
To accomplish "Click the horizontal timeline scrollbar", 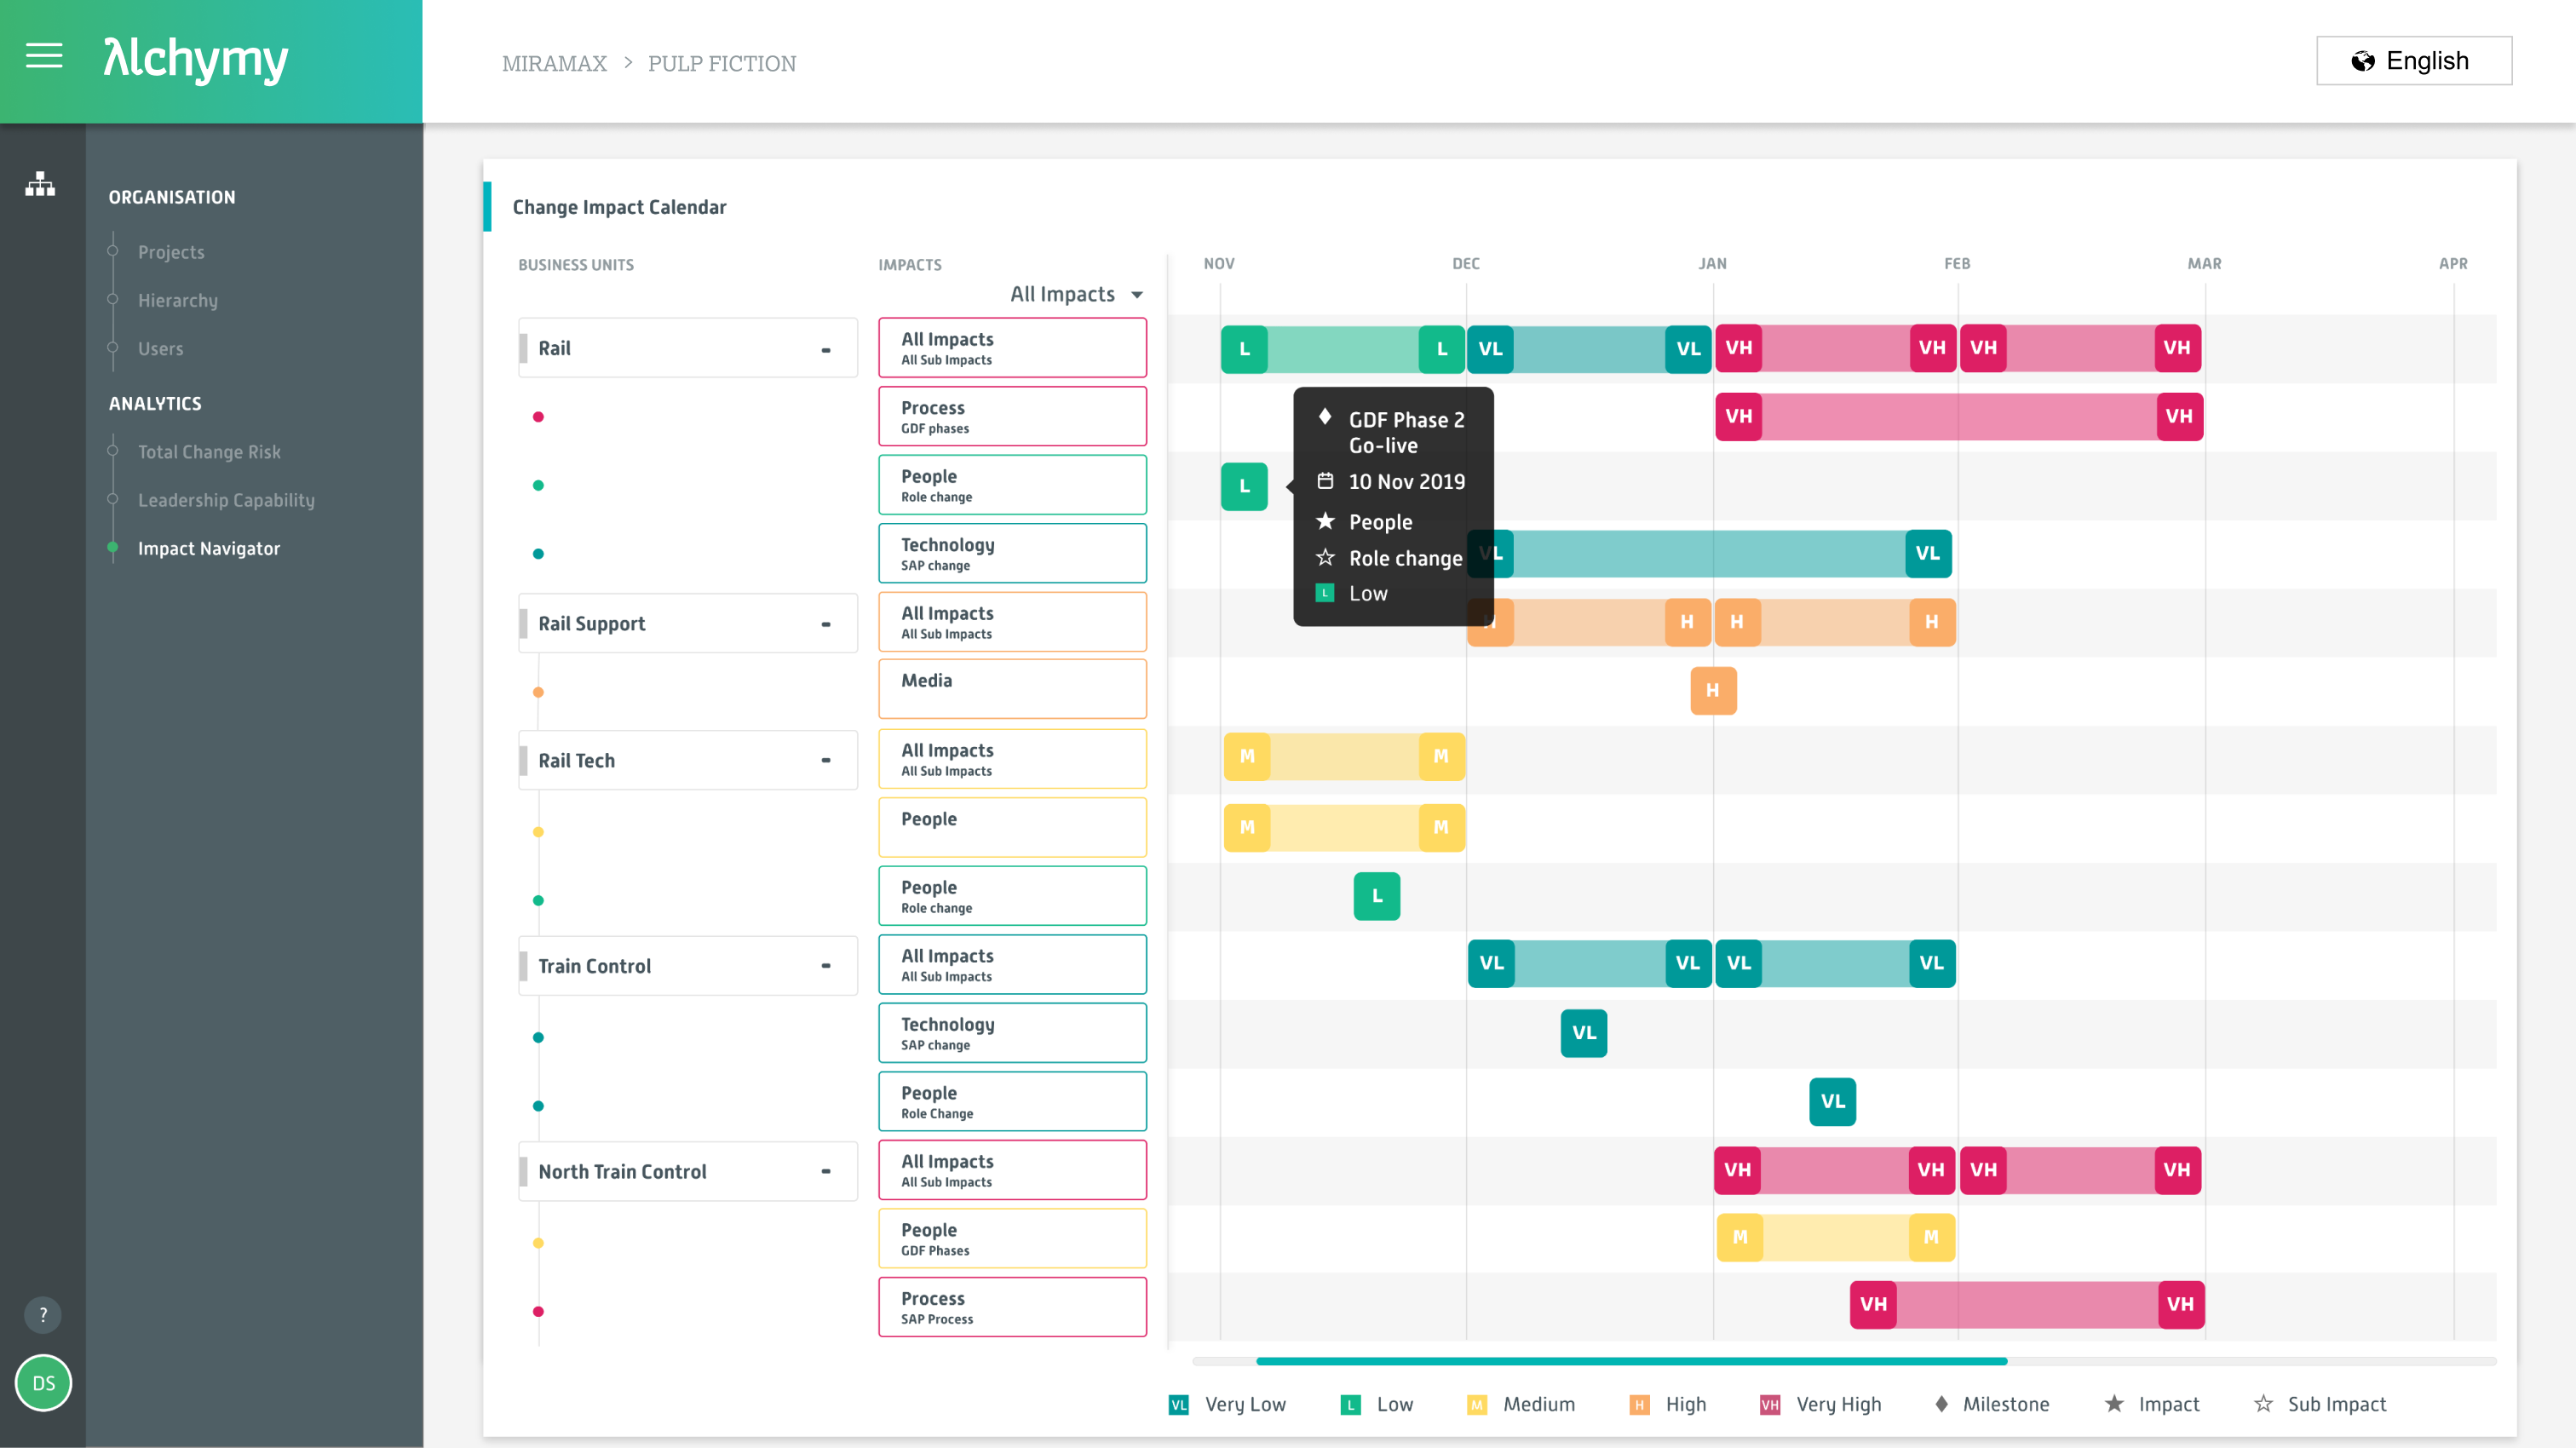I will [x=1631, y=1361].
